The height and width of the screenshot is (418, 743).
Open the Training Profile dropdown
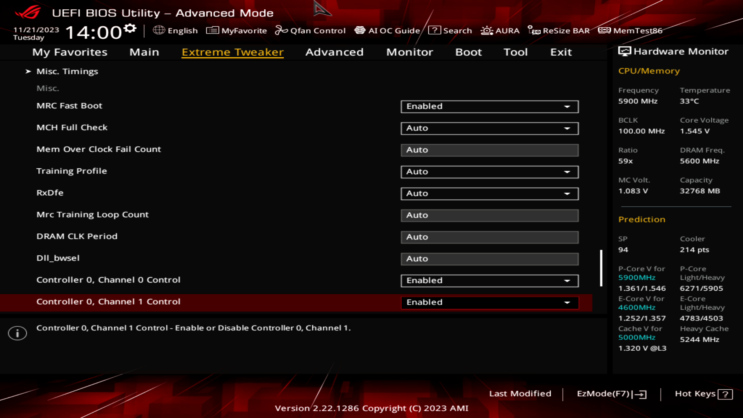pos(489,172)
